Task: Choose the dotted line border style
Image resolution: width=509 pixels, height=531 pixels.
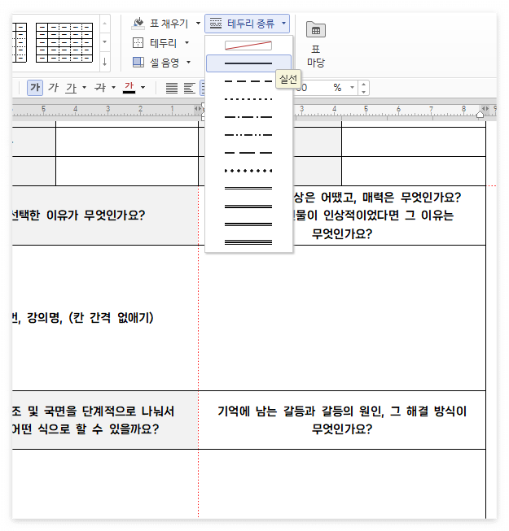Action: pyautogui.click(x=248, y=99)
